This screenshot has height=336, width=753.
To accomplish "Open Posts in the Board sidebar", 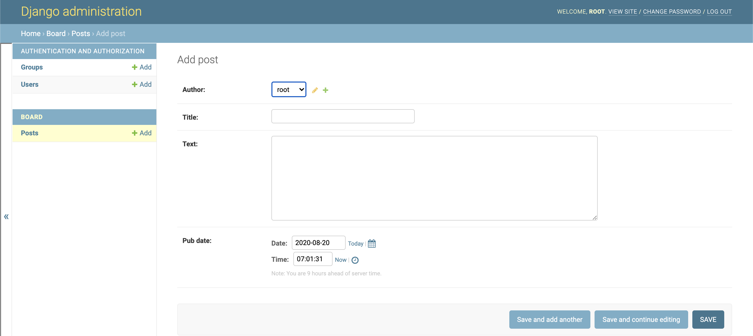I will coord(30,133).
